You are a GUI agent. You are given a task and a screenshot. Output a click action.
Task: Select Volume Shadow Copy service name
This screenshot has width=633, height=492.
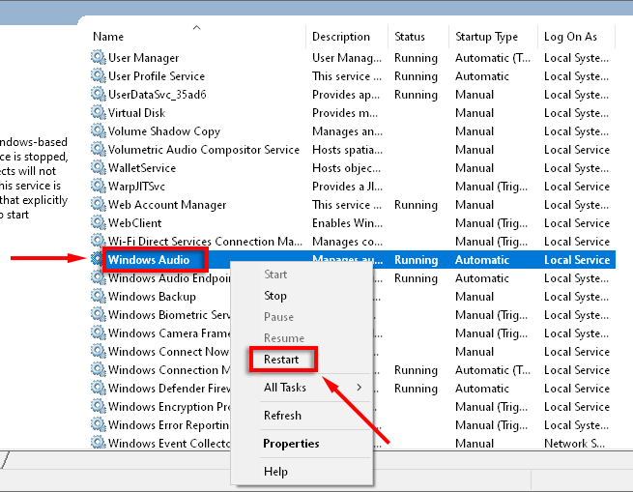click(x=164, y=131)
